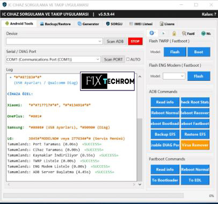Viewport: 218px width, 204px height.
Task: Click the Reboot Recovery button
Action: tap(195, 113)
